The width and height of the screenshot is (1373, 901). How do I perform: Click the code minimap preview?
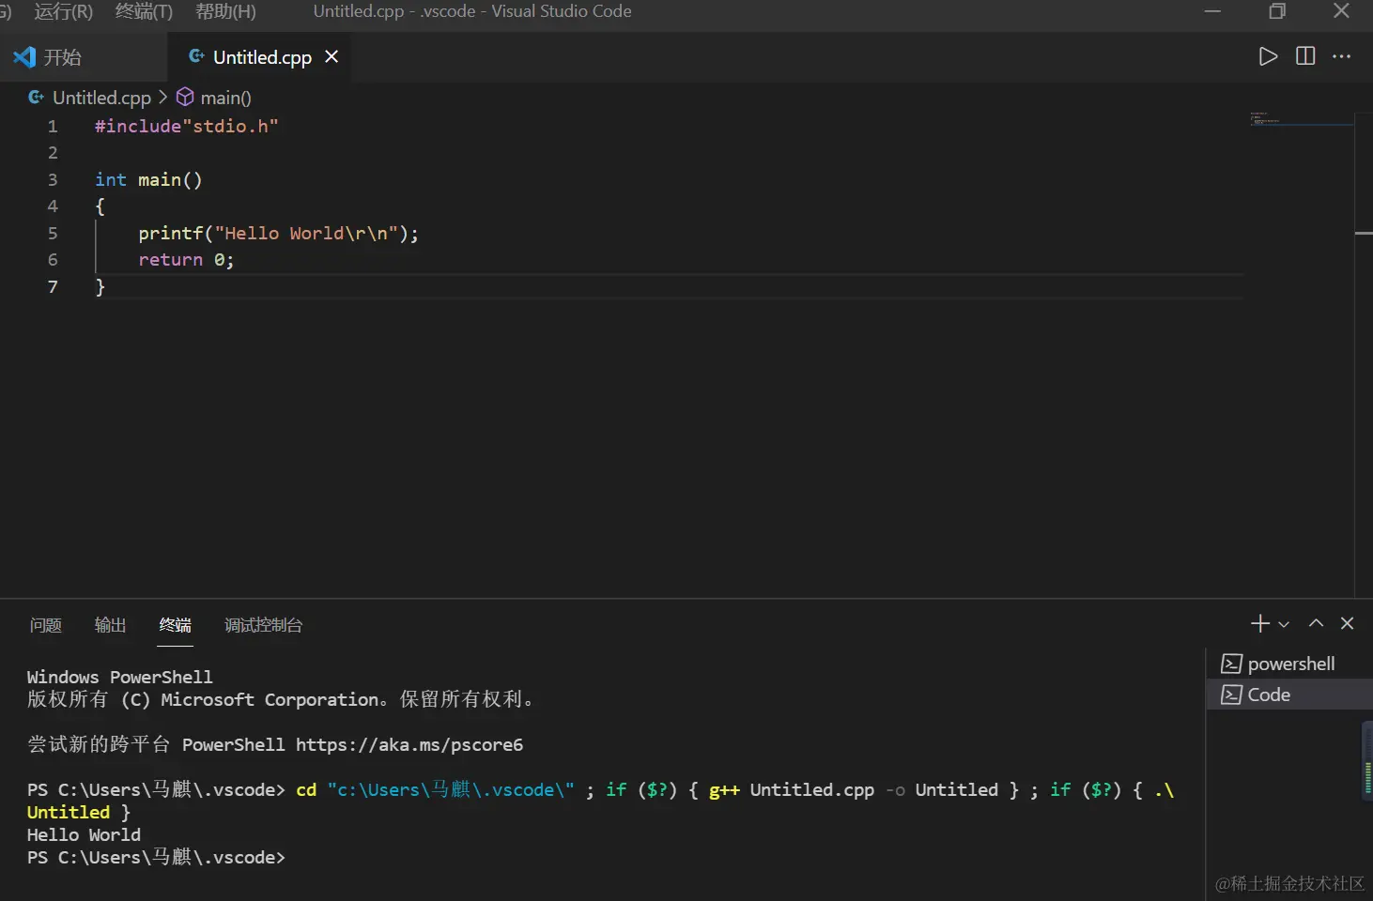(x=1301, y=119)
